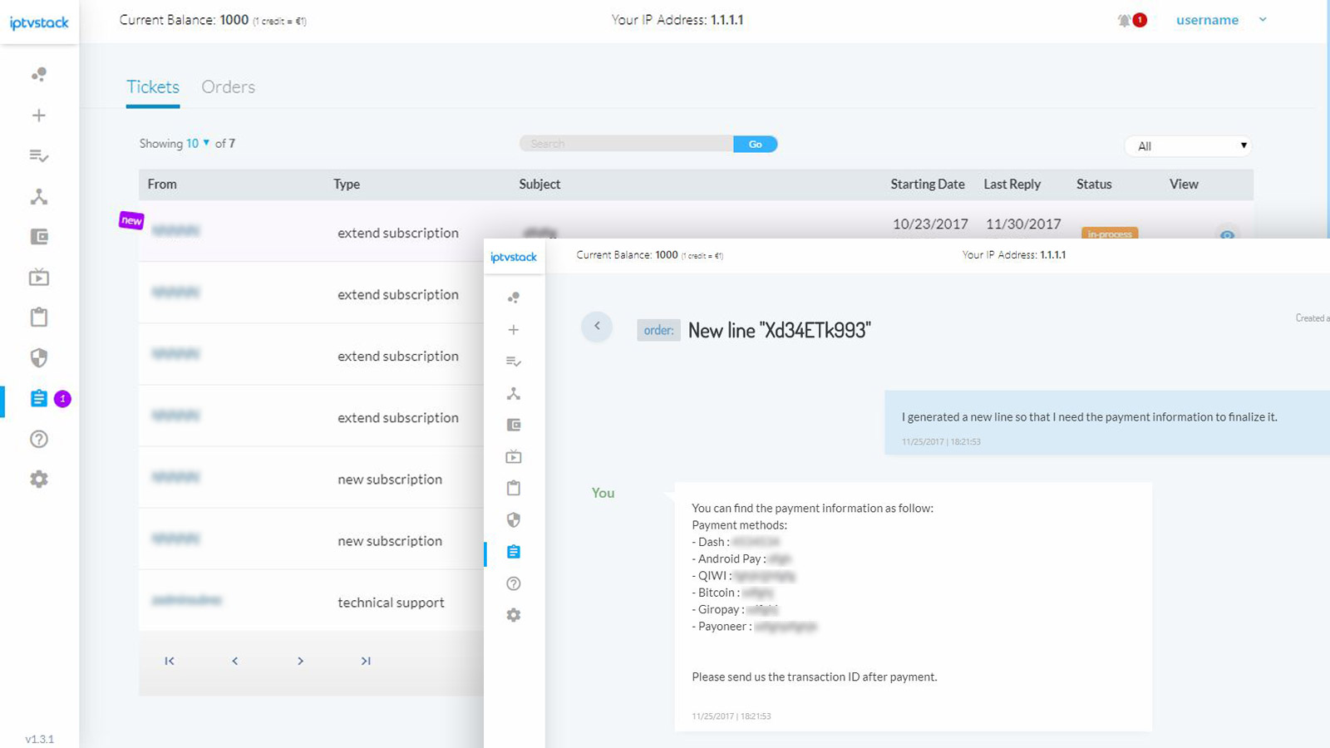Click the Go search button
Screen dimensions: 1330x748
tap(755, 144)
